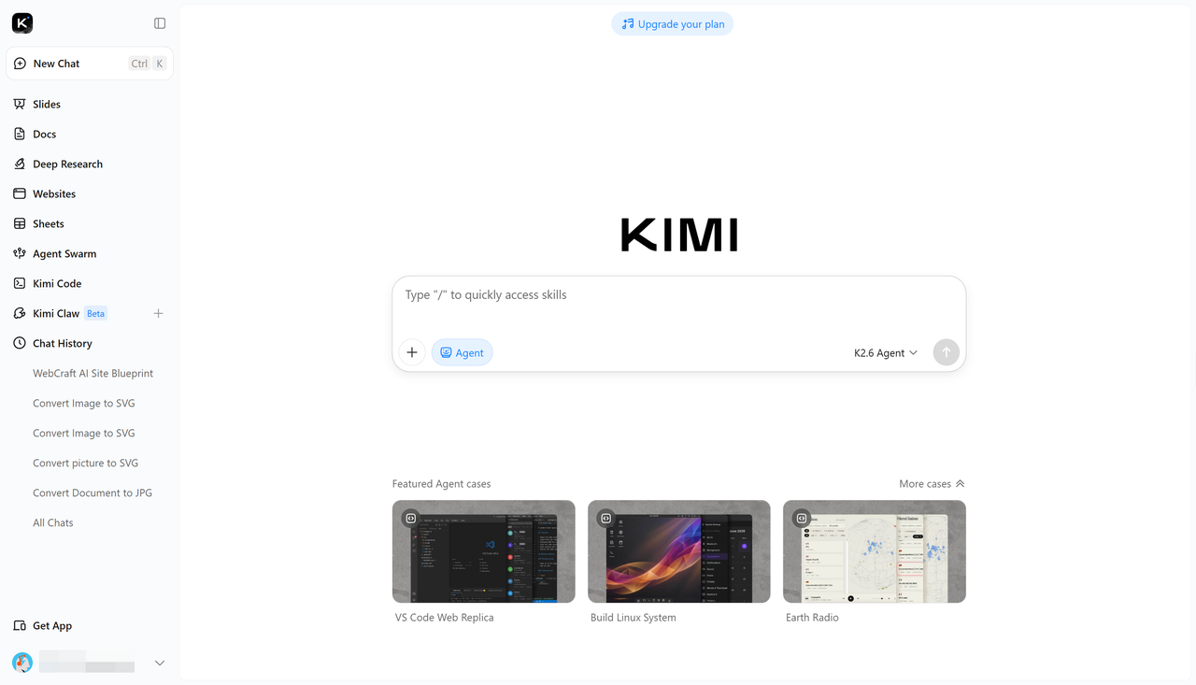The height and width of the screenshot is (685, 1196).
Task: Open Docs from the sidebar
Action: click(x=90, y=134)
